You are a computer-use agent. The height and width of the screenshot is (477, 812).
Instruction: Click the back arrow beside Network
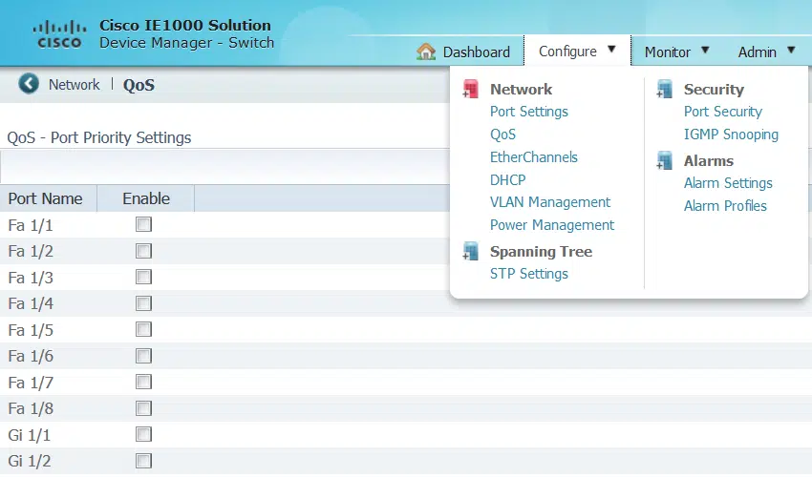pyautogui.click(x=29, y=84)
